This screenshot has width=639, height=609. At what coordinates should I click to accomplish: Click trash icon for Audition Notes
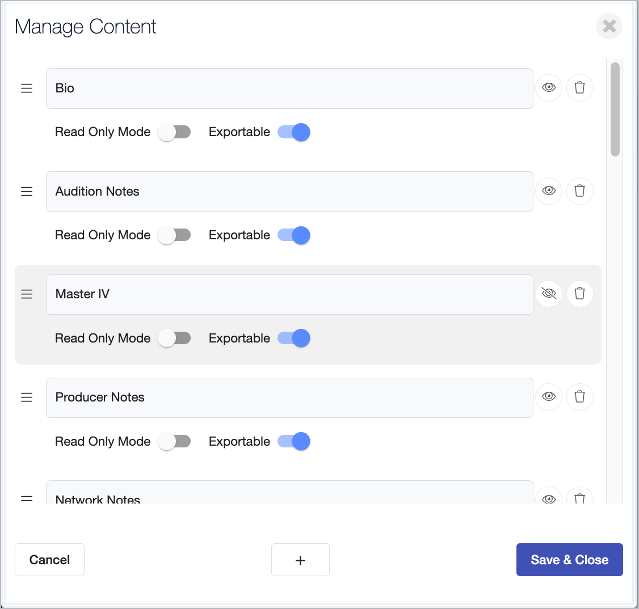pos(579,191)
